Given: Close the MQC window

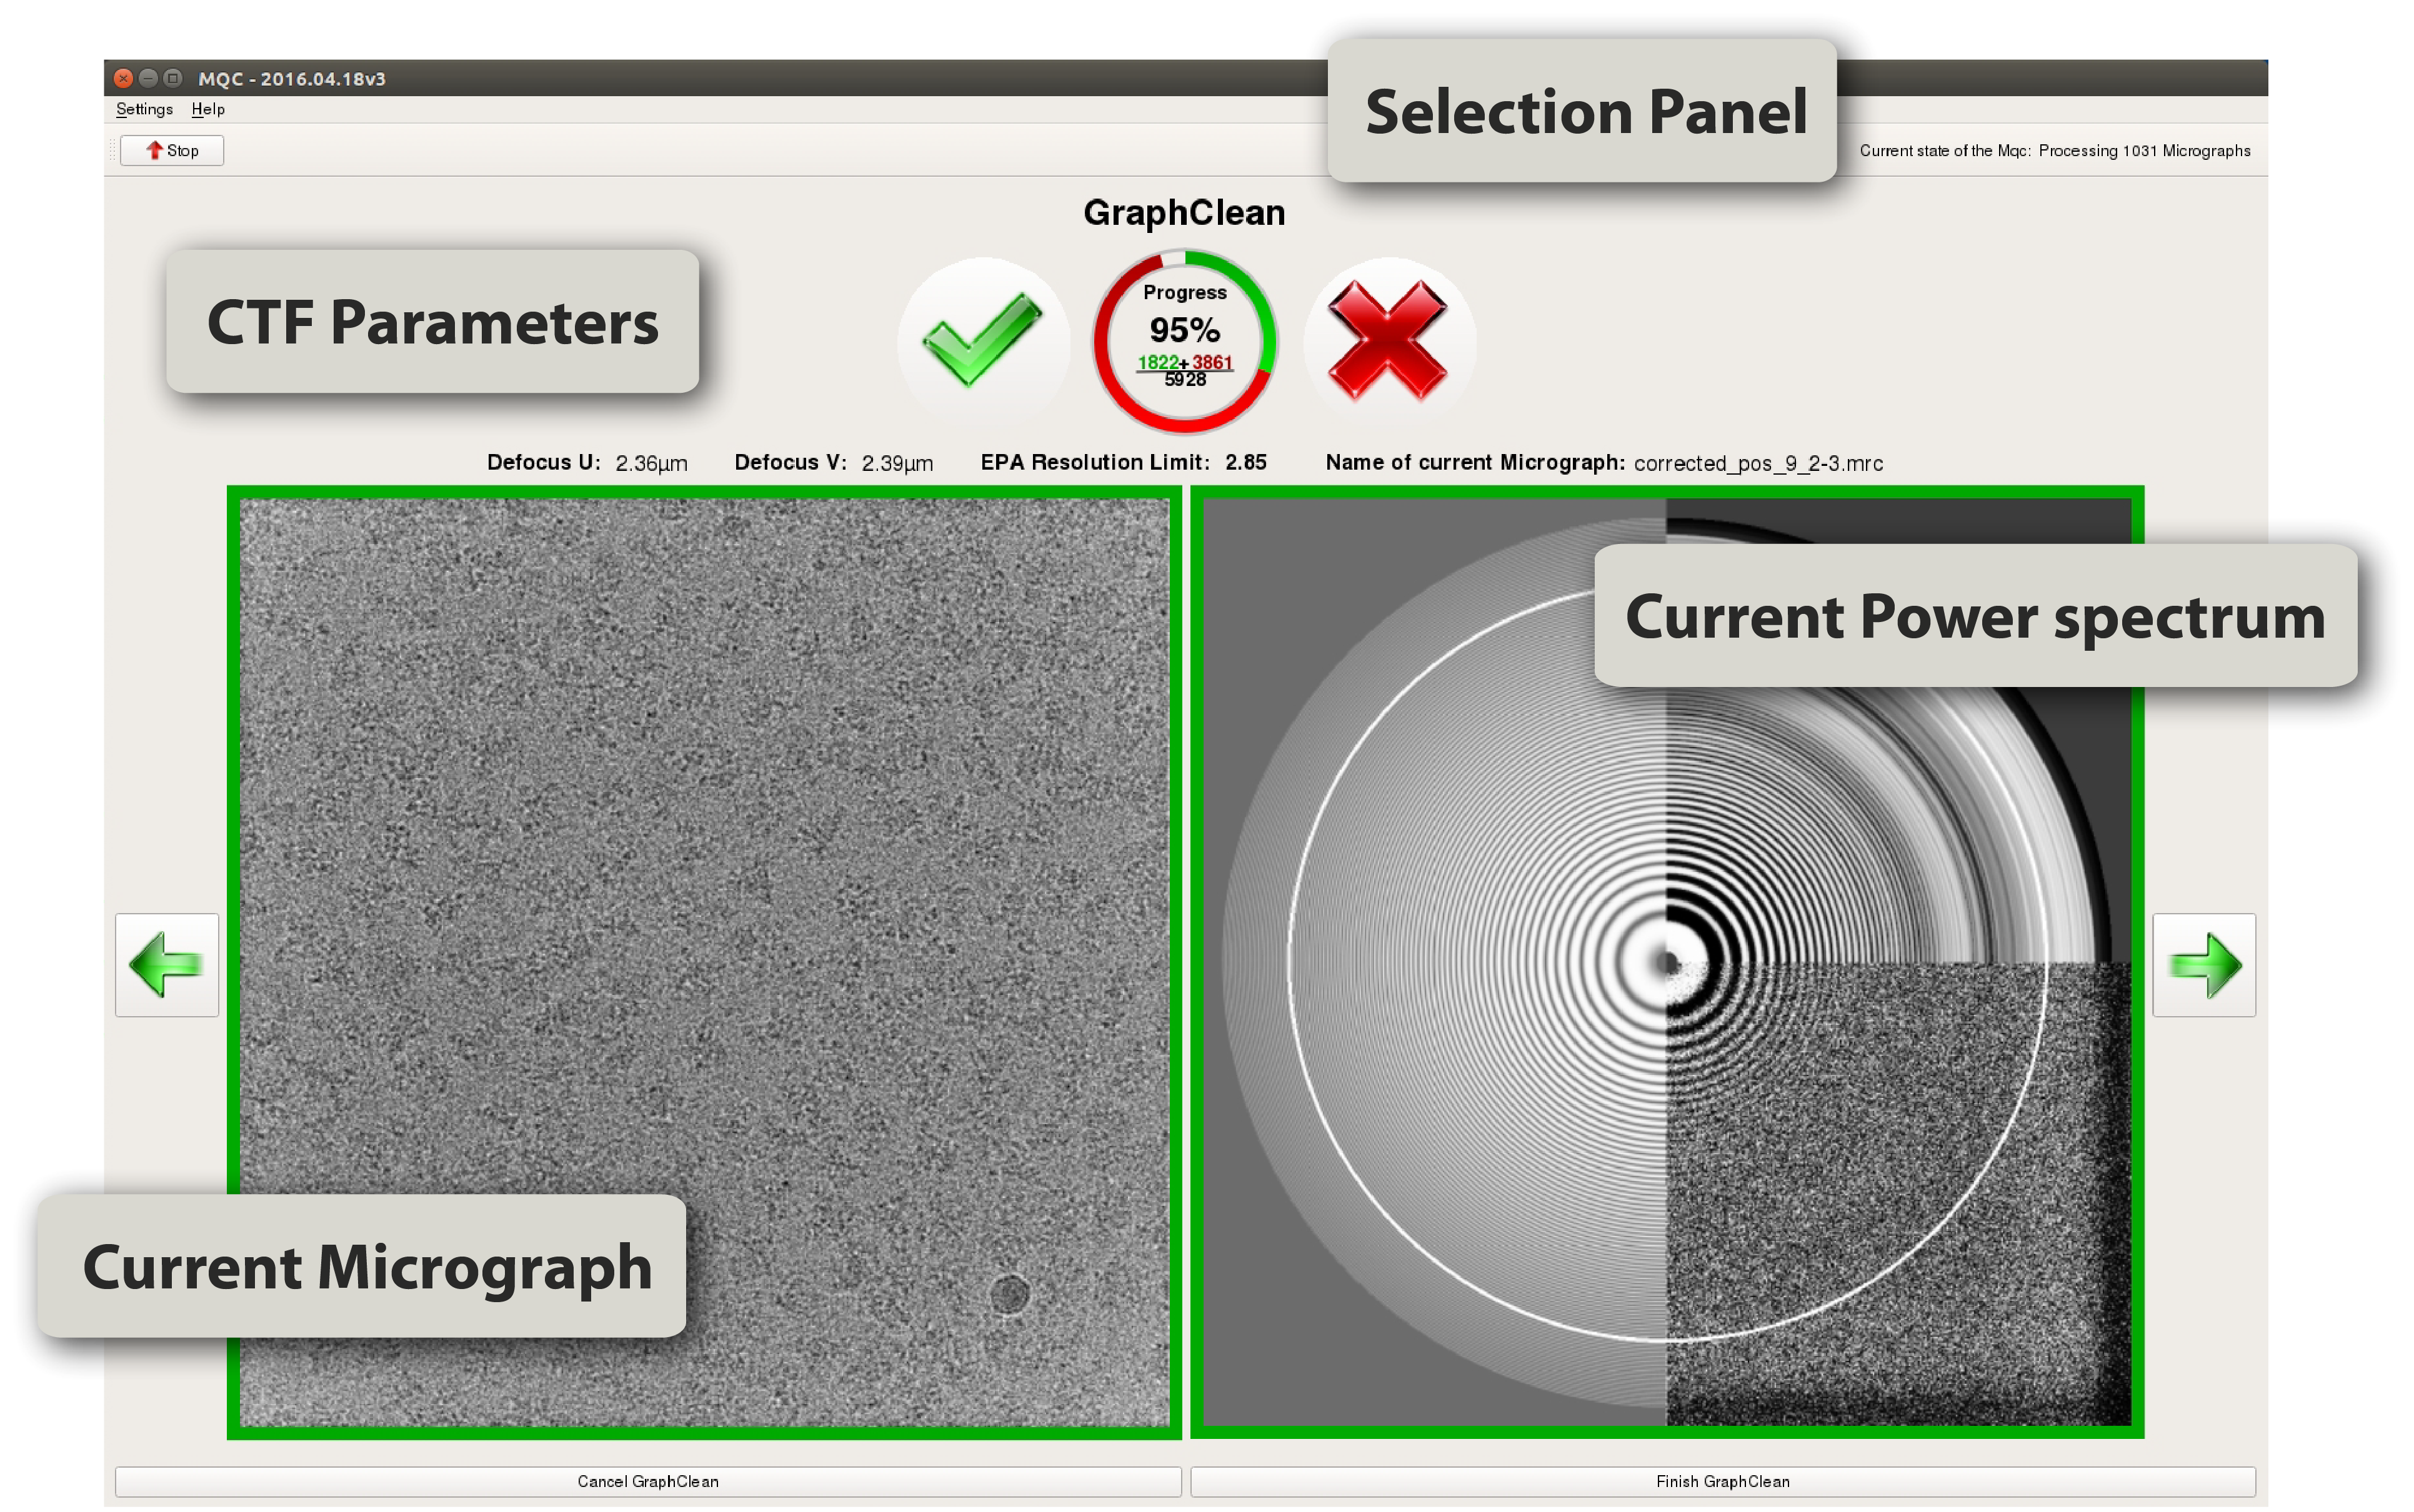Looking at the screenshot, I should pyautogui.click(x=123, y=78).
